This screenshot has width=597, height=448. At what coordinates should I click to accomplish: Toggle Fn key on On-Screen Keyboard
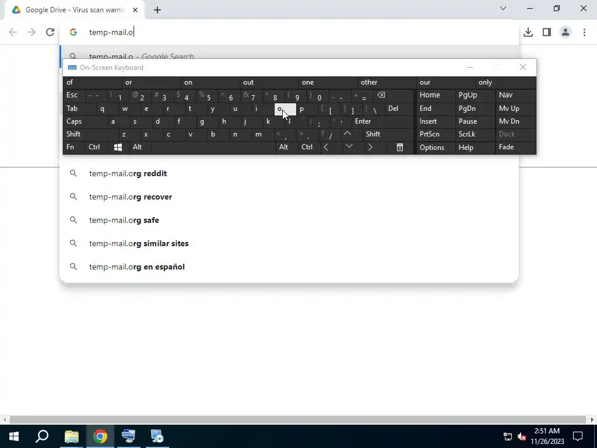pos(74,147)
